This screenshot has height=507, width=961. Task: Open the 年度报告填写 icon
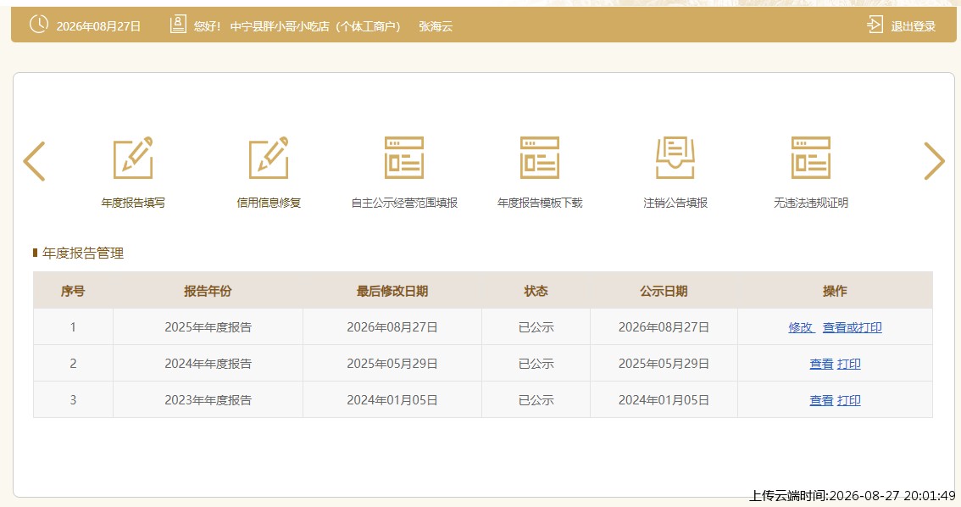(x=133, y=159)
